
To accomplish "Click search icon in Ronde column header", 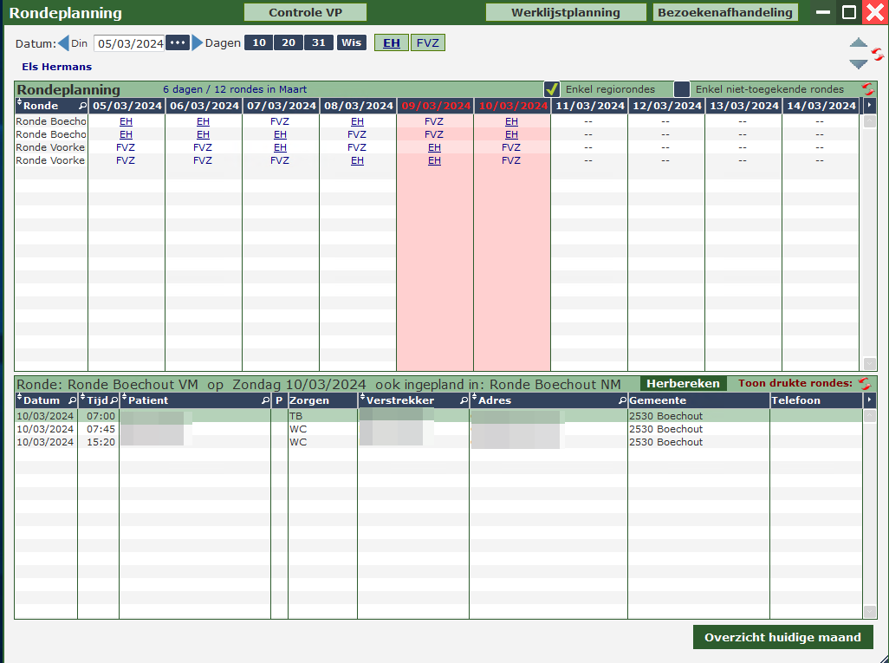I will (82, 106).
